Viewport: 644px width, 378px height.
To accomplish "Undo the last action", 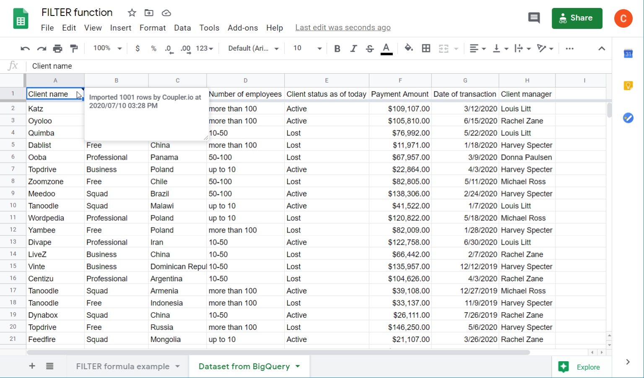I will (x=25, y=48).
